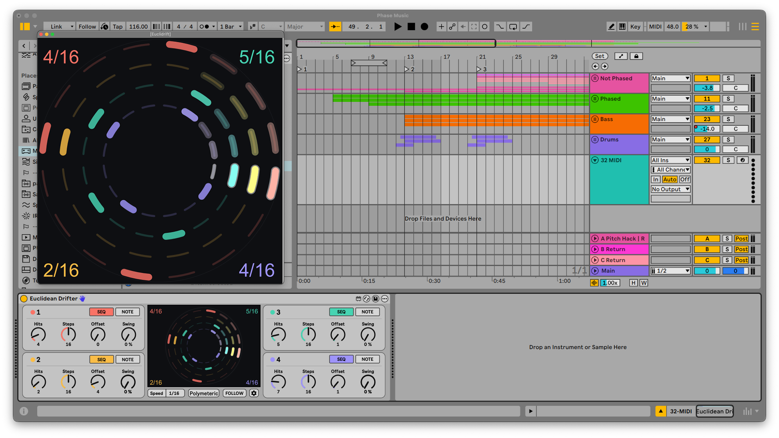Viewport: 779px width, 438px height.
Task: Save the Euclidean Drifter preset disk icon
Action: pyautogui.click(x=375, y=299)
